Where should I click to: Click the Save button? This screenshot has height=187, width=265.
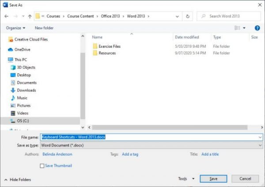[213, 179]
